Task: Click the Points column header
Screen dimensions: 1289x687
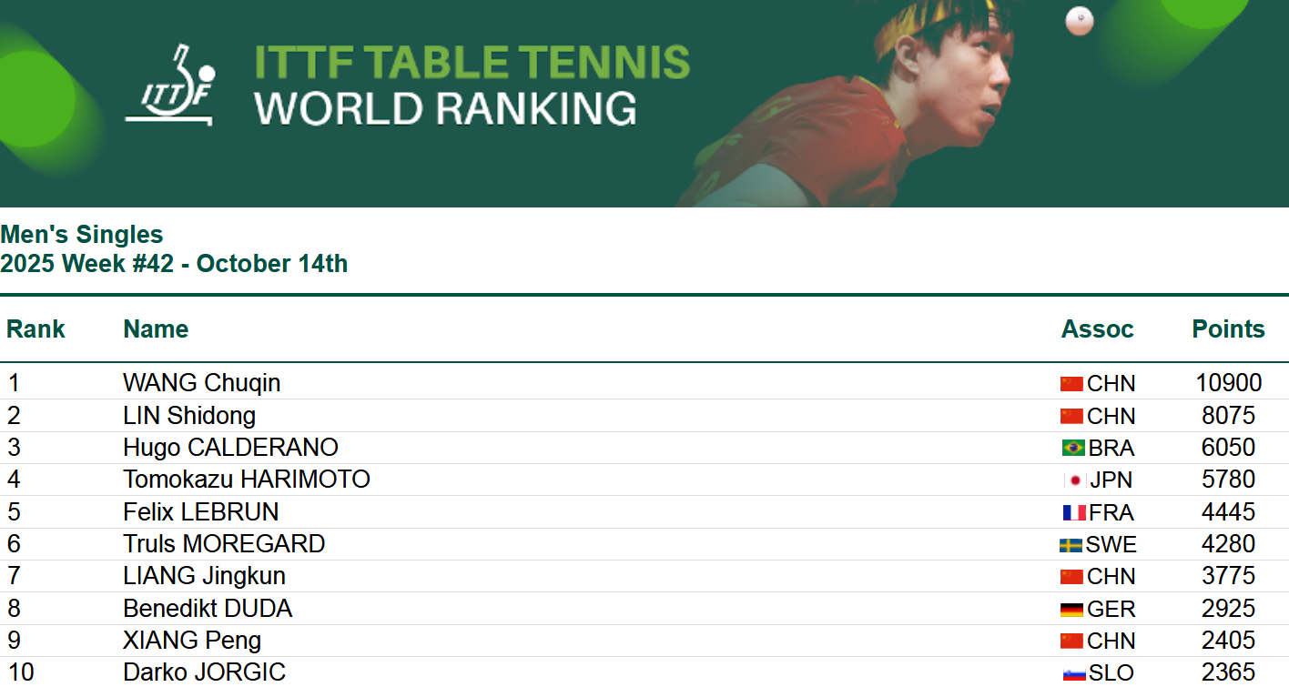Action: tap(1228, 329)
